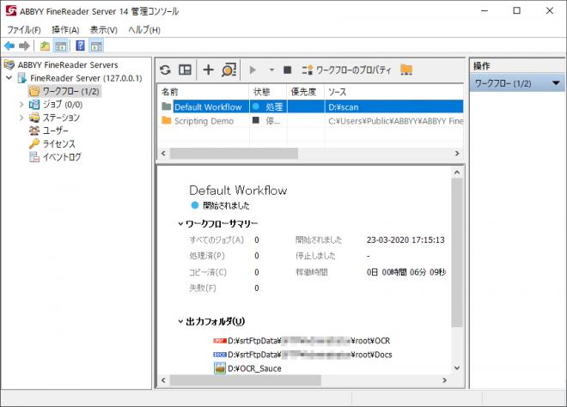Viewport: 567px width, 407px height.
Task: Open the ヘルプ(H) menu
Action: coord(144,30)
